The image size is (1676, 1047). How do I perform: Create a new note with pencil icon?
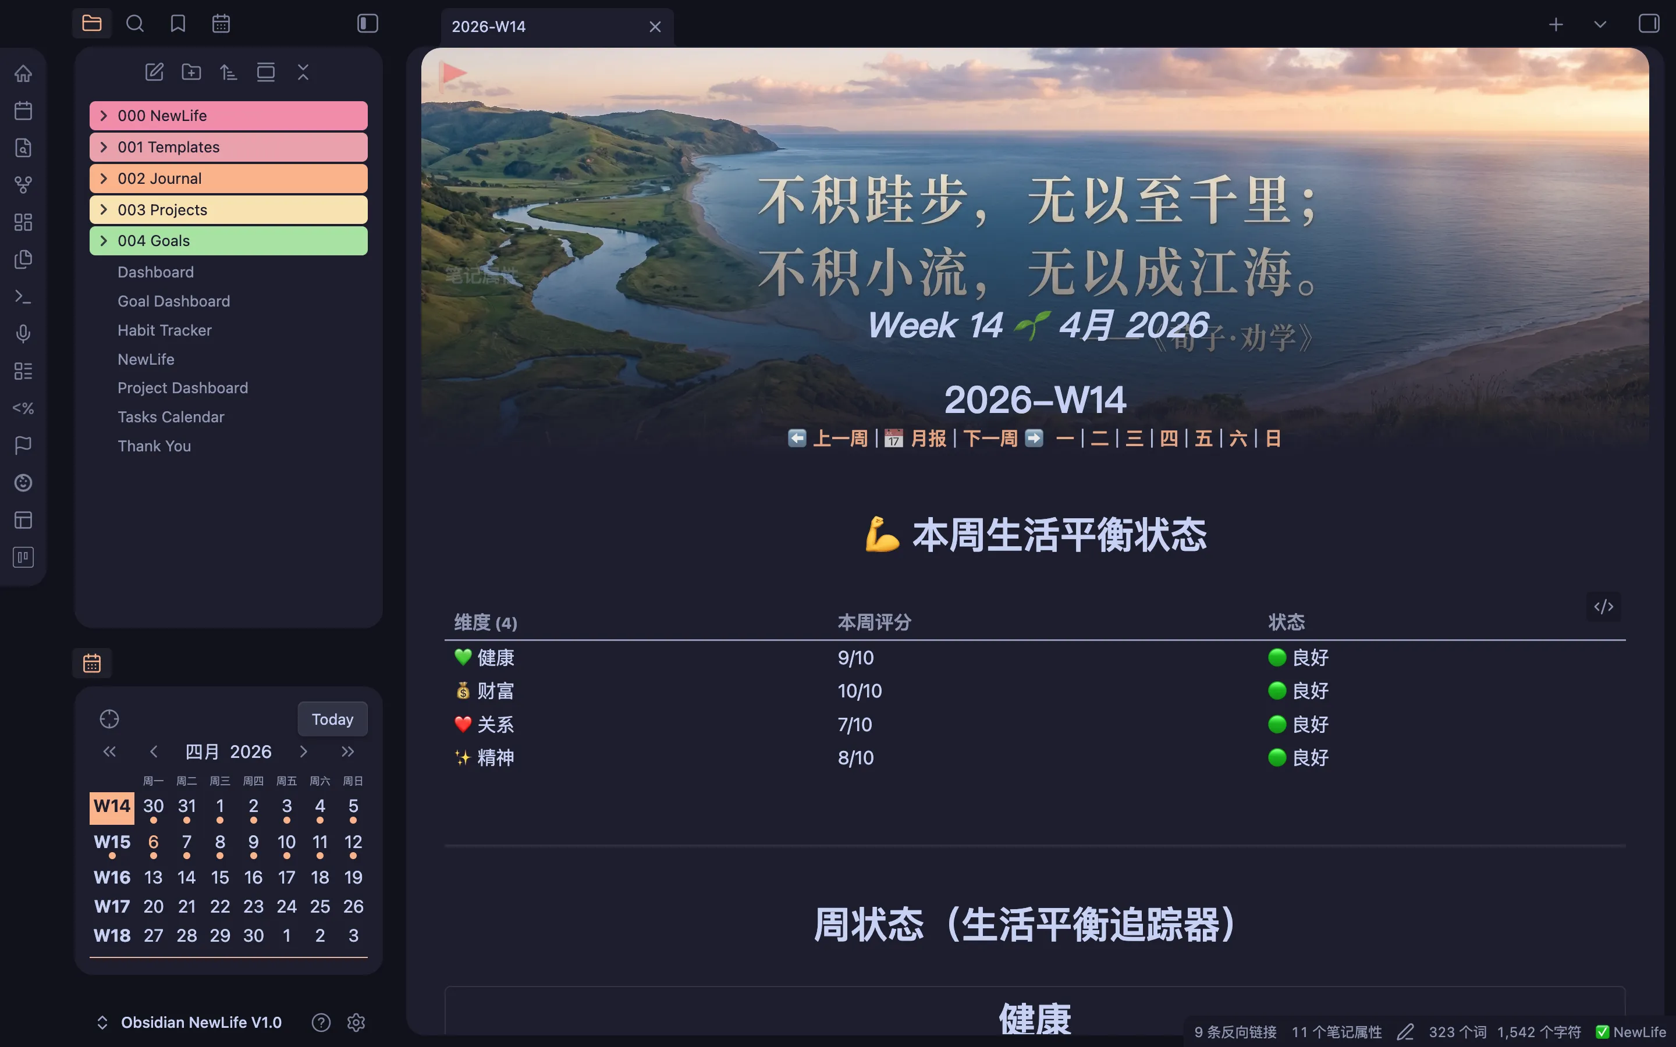pyautogui.click(x=154, y=72)
